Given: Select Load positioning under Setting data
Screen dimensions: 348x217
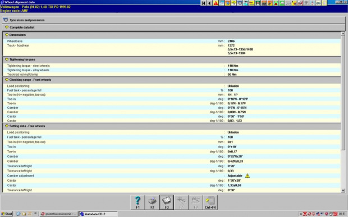Looking at the screenshot, I should pos(172,132).
